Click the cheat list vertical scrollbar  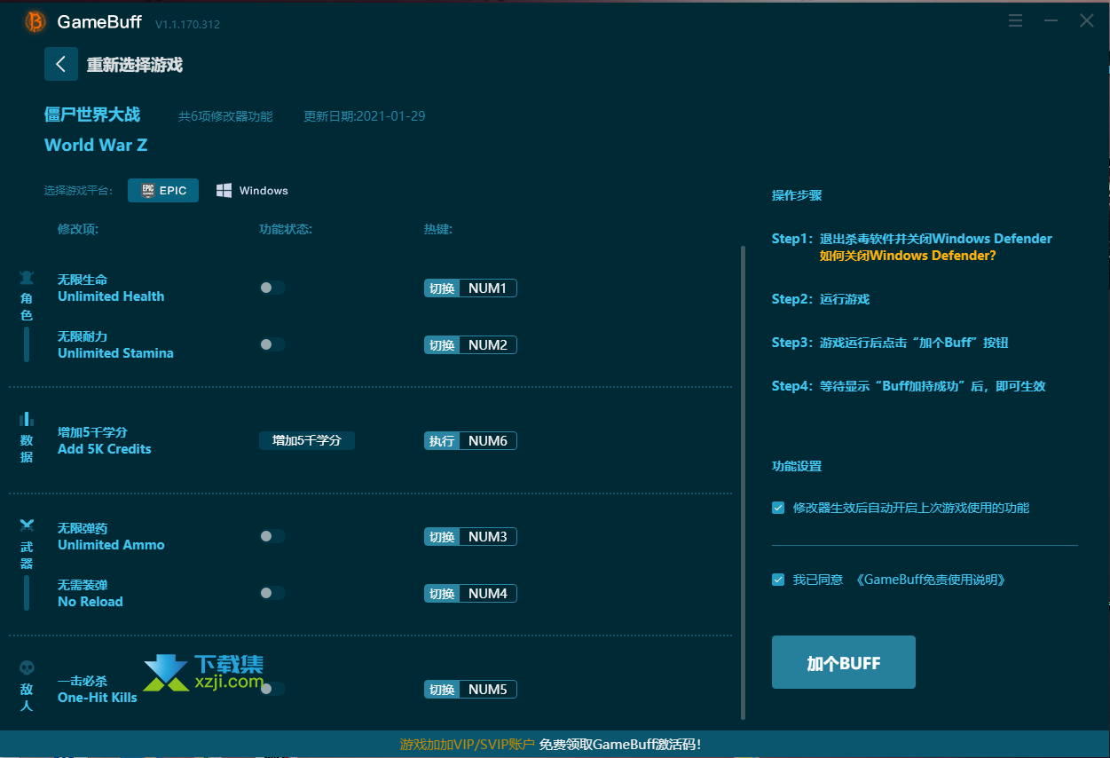click(743, 479)
